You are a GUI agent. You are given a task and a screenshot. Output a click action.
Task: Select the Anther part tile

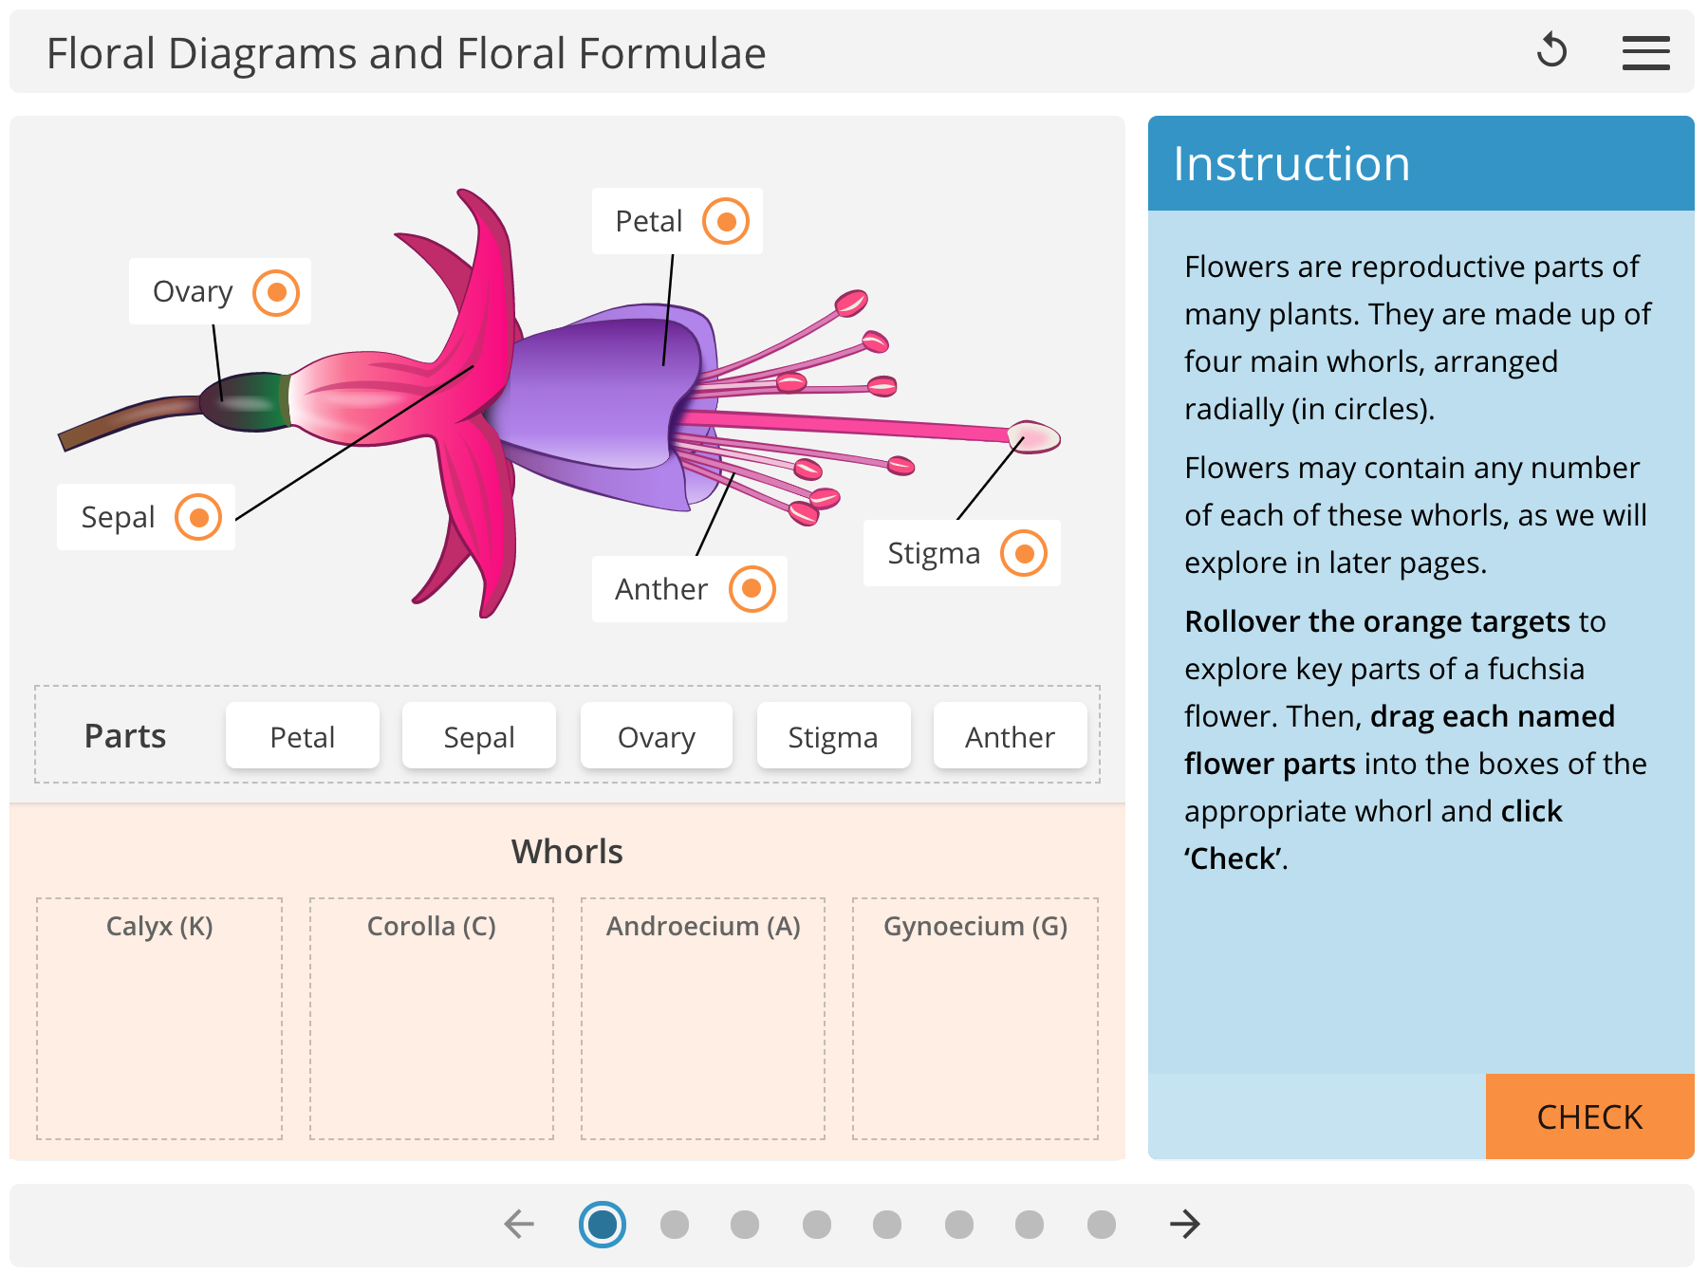click(1009, 736)
